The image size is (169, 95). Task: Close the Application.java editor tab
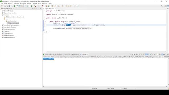pyautogui.click(x=55, y=9)
